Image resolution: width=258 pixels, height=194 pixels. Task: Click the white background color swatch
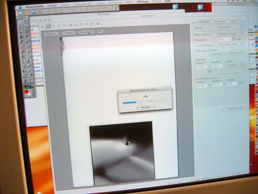(29, 94)
